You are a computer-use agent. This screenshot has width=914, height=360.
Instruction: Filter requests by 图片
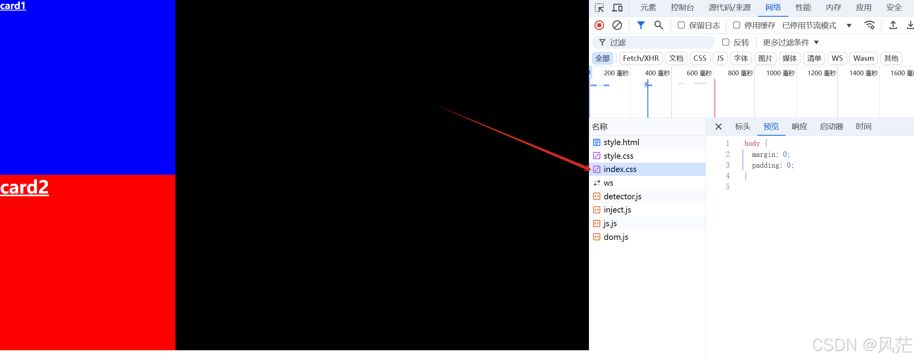[x=765, y=58]
